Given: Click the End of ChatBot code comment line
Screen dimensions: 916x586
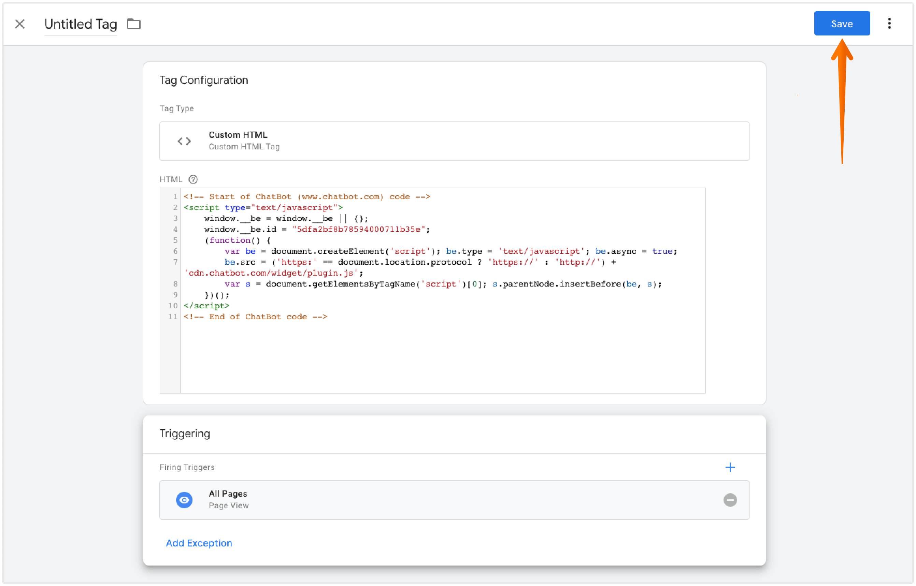Looking at the screenshot, I should click(255, 317).
